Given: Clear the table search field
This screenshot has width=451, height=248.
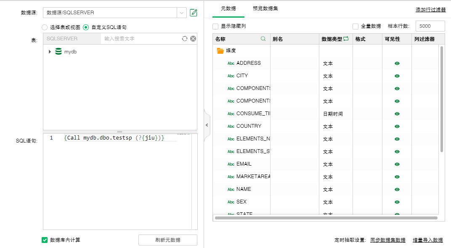Looking at the screenshot, I should pyautogui.click(x=193, y=39).
